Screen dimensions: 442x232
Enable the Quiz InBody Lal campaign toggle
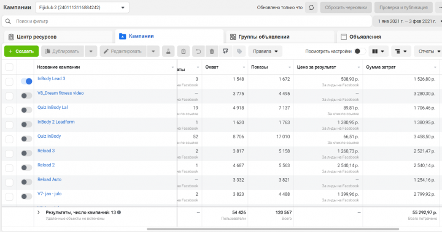pos(26,110)
